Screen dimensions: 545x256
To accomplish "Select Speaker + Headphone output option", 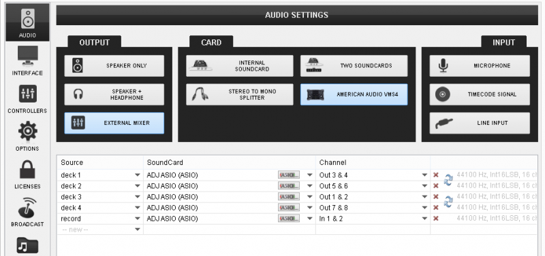I will pyautogui.click(x=114, y=94).
